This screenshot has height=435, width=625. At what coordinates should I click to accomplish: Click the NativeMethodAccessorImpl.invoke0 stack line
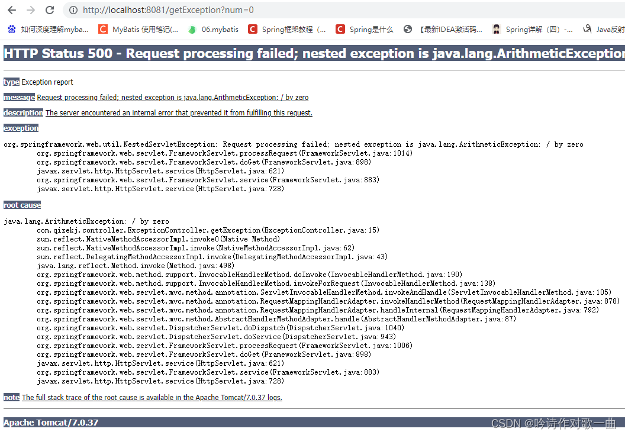tap(158, 239)
